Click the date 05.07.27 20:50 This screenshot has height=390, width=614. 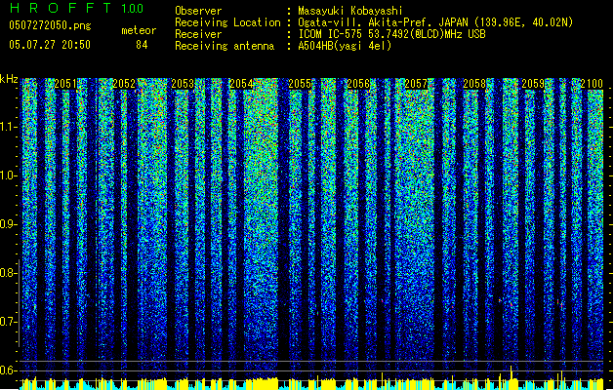pyautogui.click(x=50, y=45)
